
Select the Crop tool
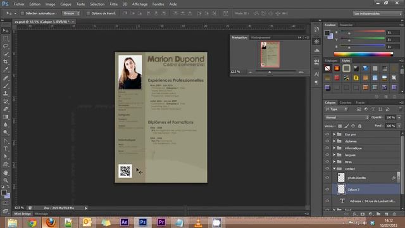point(6,62)
